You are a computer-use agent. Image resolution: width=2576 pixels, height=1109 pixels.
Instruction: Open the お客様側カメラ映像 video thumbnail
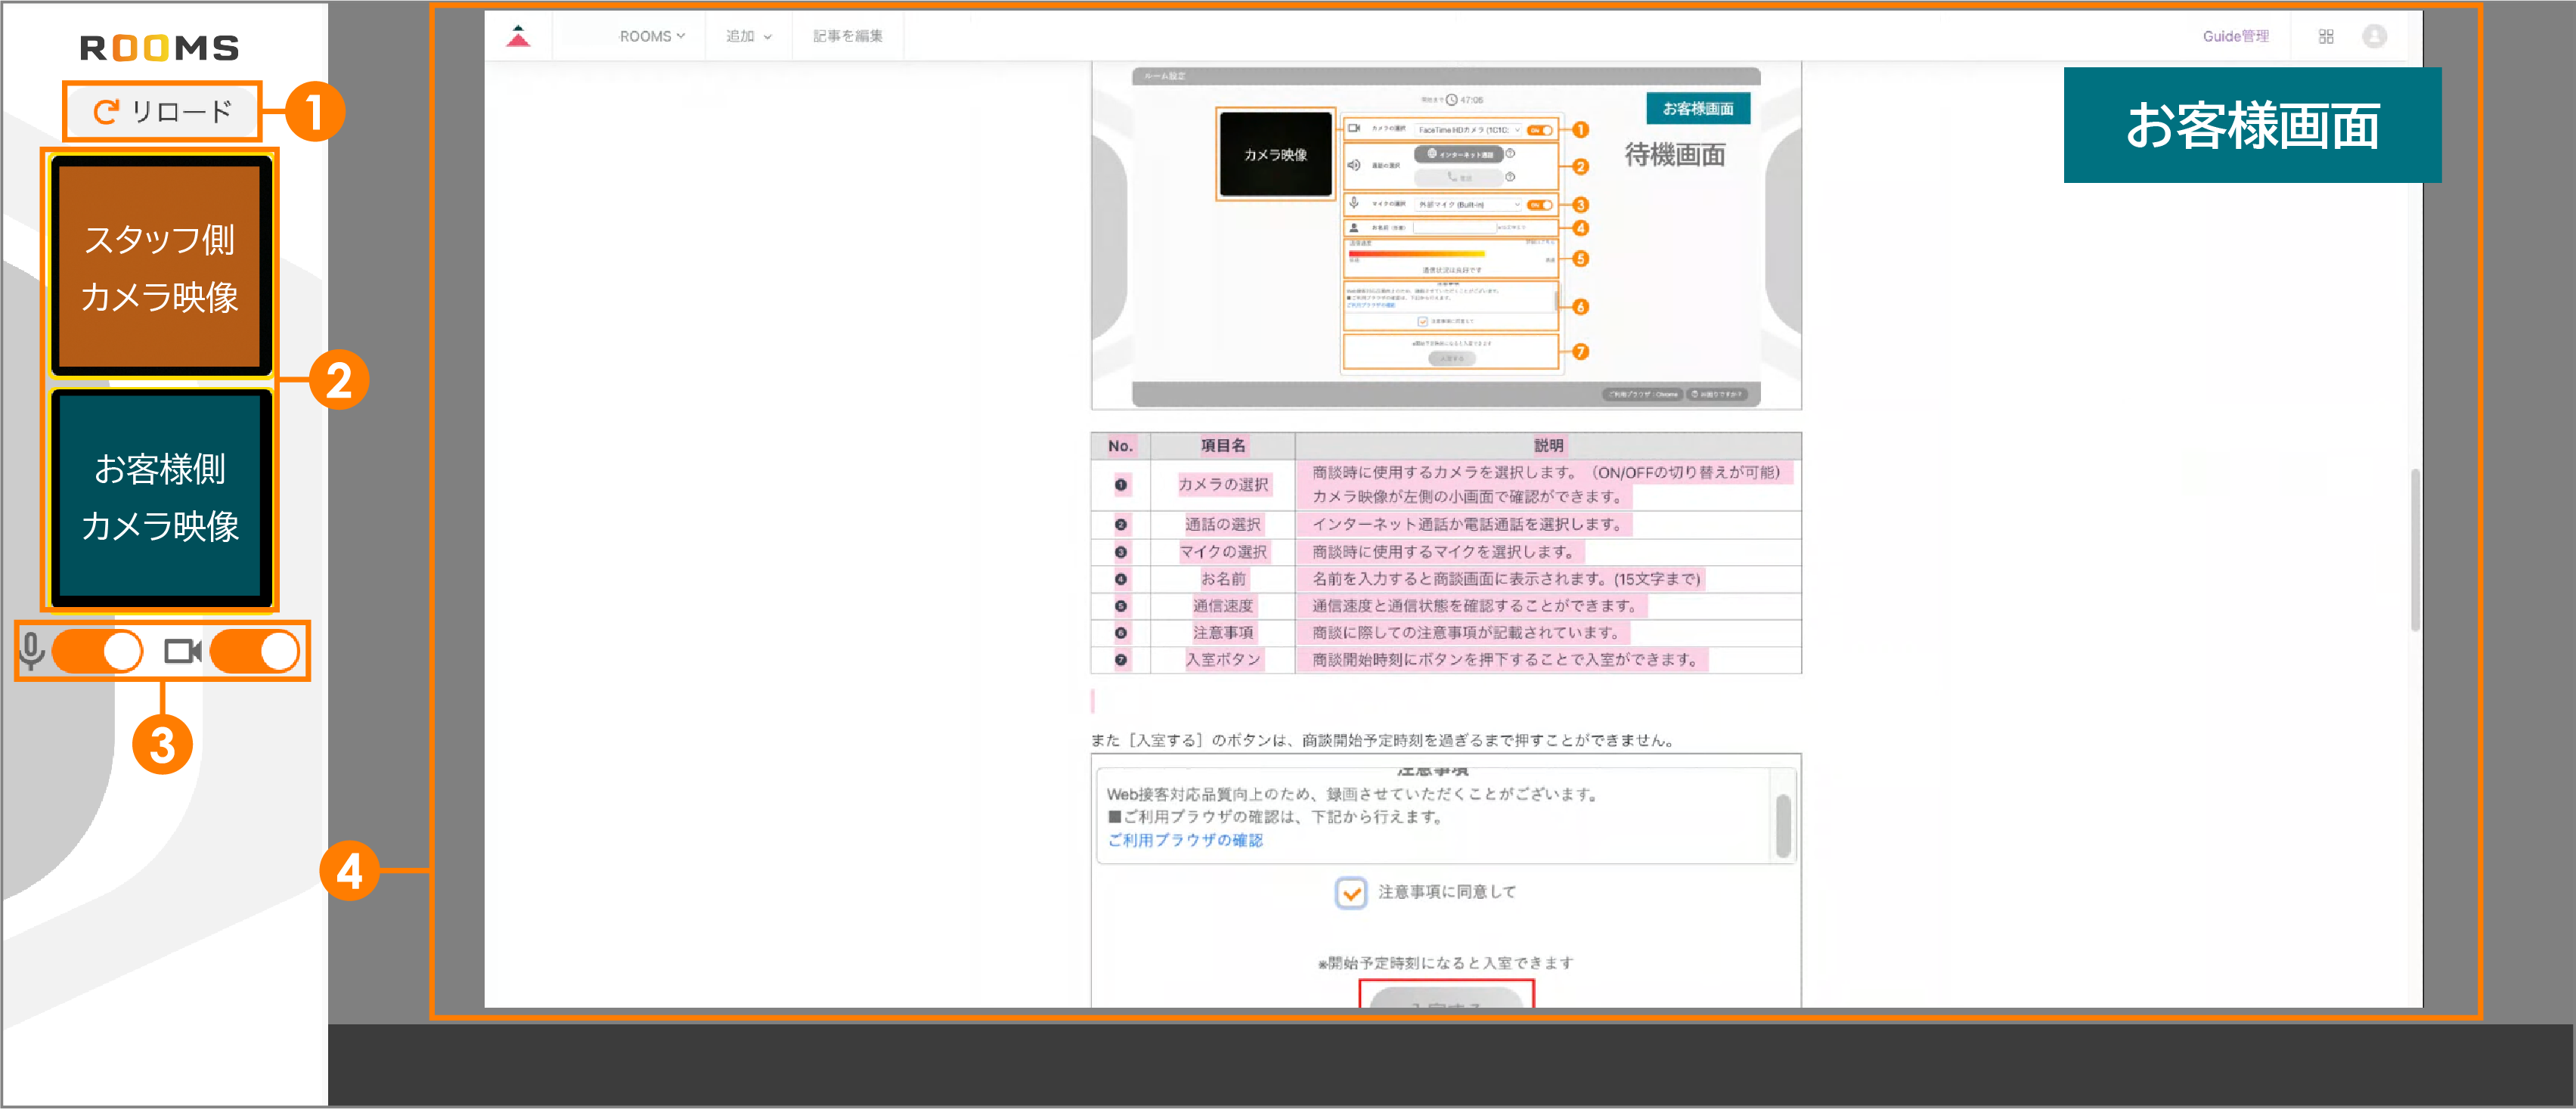point(161,497)
